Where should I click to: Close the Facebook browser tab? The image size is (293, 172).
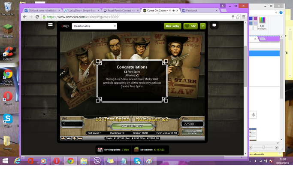coord(217,10)
